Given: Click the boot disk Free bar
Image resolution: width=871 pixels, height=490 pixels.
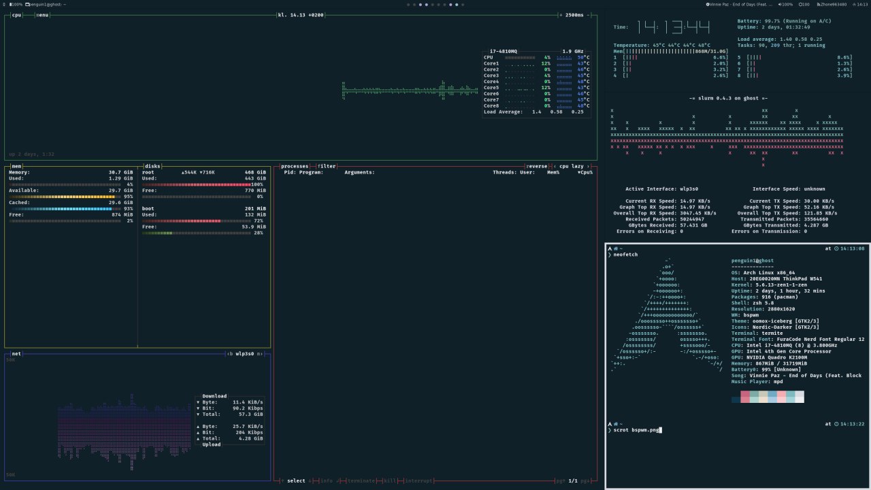Looking at the screenshot, I should click(x=197, y=233).
